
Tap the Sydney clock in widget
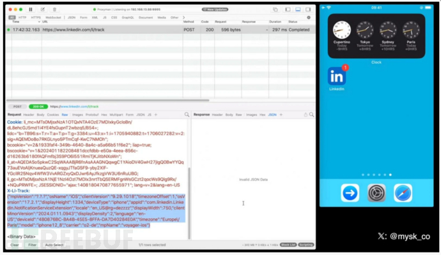pyautogui.click(x=388, y=30)
